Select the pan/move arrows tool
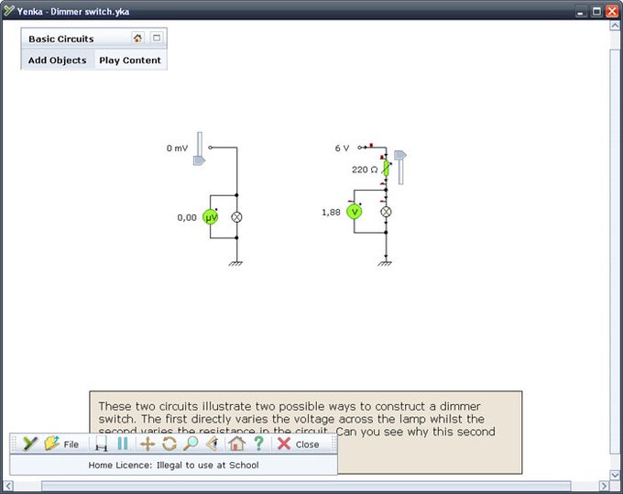 pos(148,444)
